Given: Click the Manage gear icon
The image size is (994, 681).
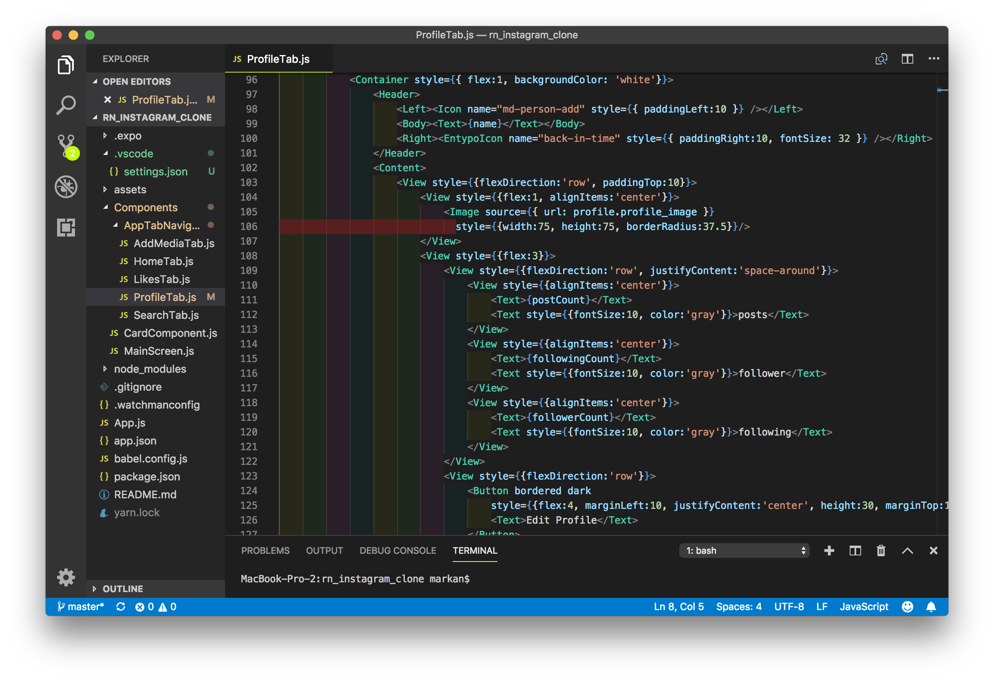Looking at the screenshot, I should click(66, 577).
